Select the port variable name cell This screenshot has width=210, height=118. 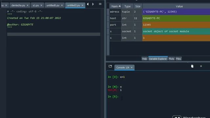click(115, 25)
